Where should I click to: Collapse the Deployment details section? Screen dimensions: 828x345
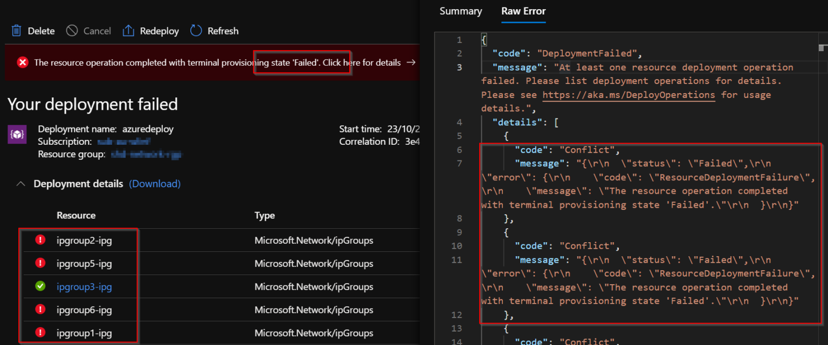pyautogui.click(x=20, y=184)
